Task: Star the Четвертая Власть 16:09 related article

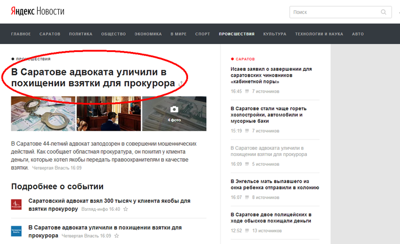Action: click(x=117, y=235)
